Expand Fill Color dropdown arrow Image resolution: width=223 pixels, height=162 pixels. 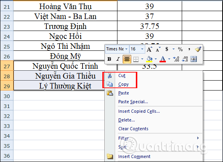[156, 59]
